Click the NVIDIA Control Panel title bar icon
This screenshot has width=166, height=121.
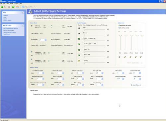(1, 1)
